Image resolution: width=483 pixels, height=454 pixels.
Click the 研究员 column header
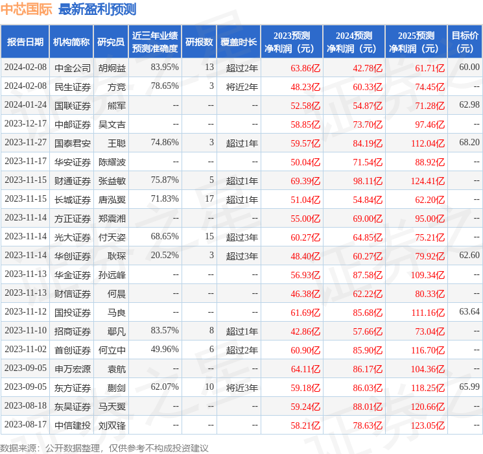111,42
